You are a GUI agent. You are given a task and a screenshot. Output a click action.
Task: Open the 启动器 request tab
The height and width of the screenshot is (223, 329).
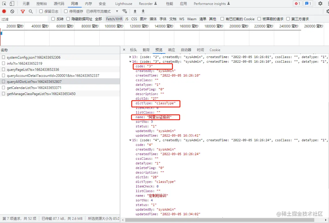click(x=186, y=50)
